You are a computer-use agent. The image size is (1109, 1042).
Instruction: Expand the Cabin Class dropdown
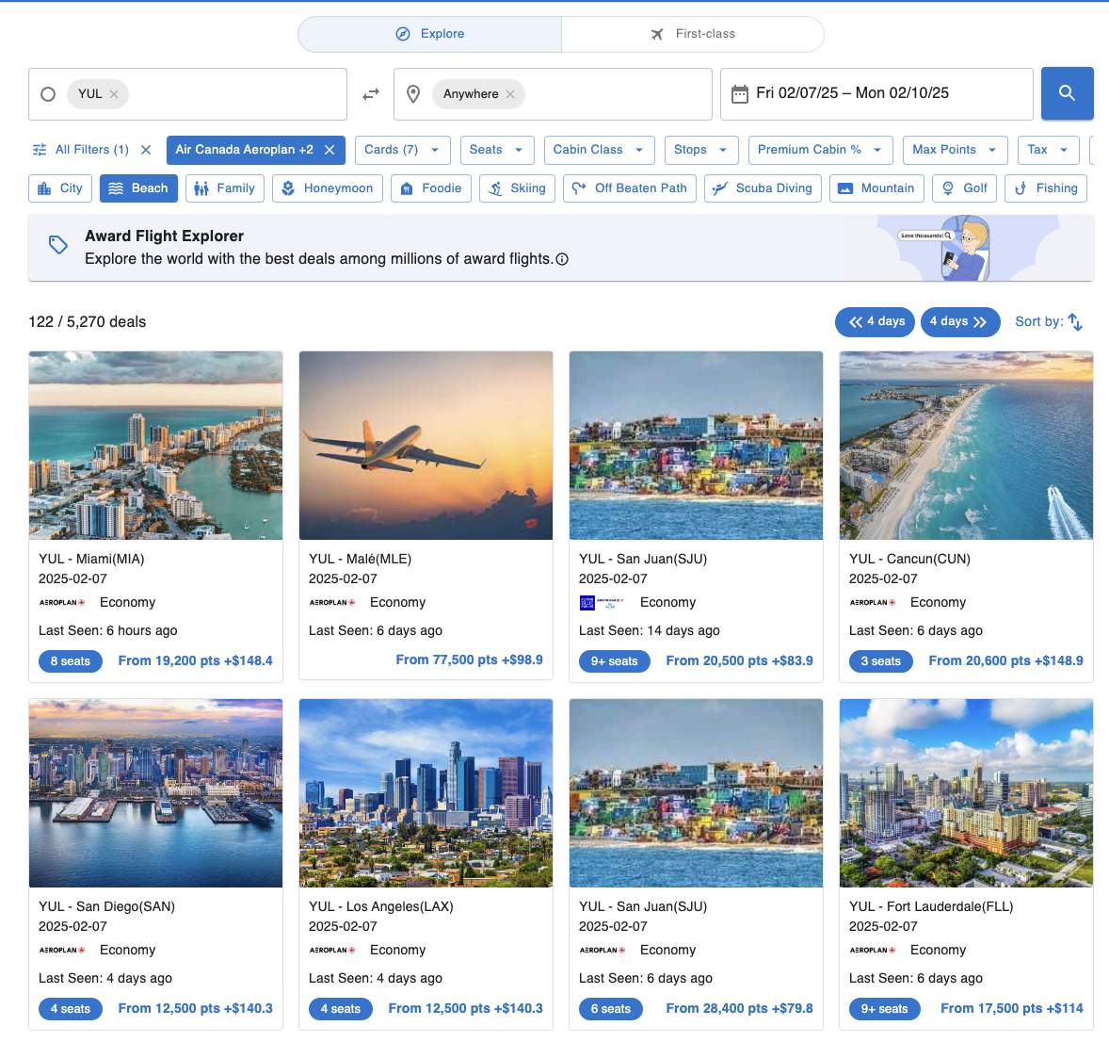[599, 150]
